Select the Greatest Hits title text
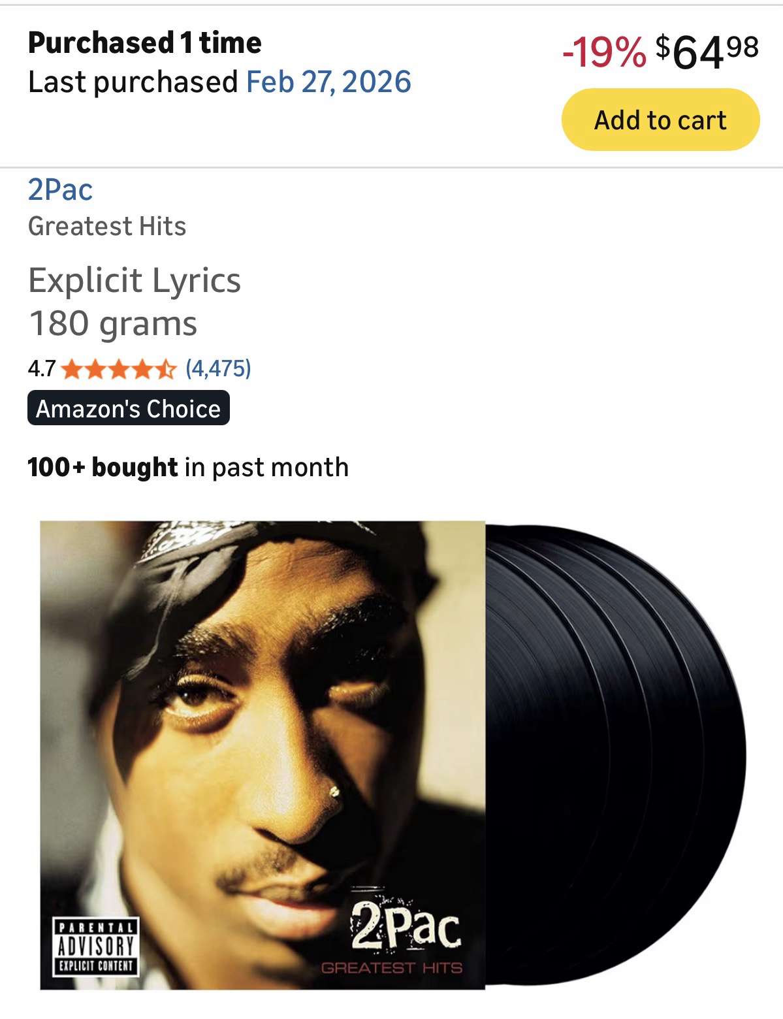The width and height of the screenshot is (783, 1019). click(107, 226)
